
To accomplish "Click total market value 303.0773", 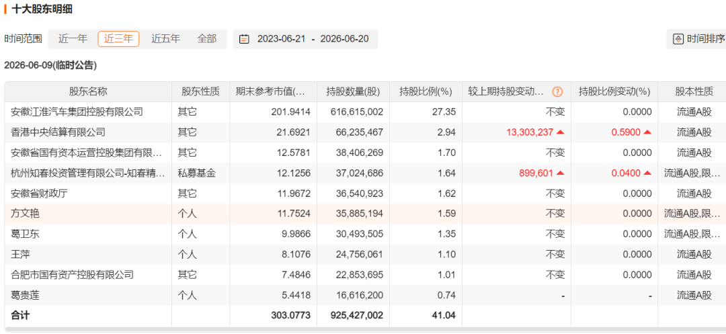I will tap(291, 315).
